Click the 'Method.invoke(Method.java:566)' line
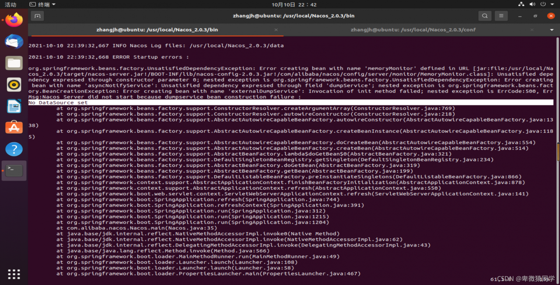Image resolution: width=560 pixels, height=285 pixels. [163, 251]
